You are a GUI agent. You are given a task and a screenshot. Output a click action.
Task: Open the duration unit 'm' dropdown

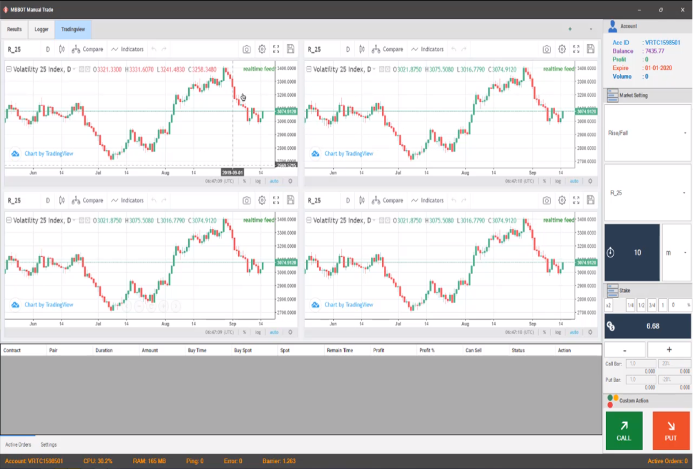[676, 253]
